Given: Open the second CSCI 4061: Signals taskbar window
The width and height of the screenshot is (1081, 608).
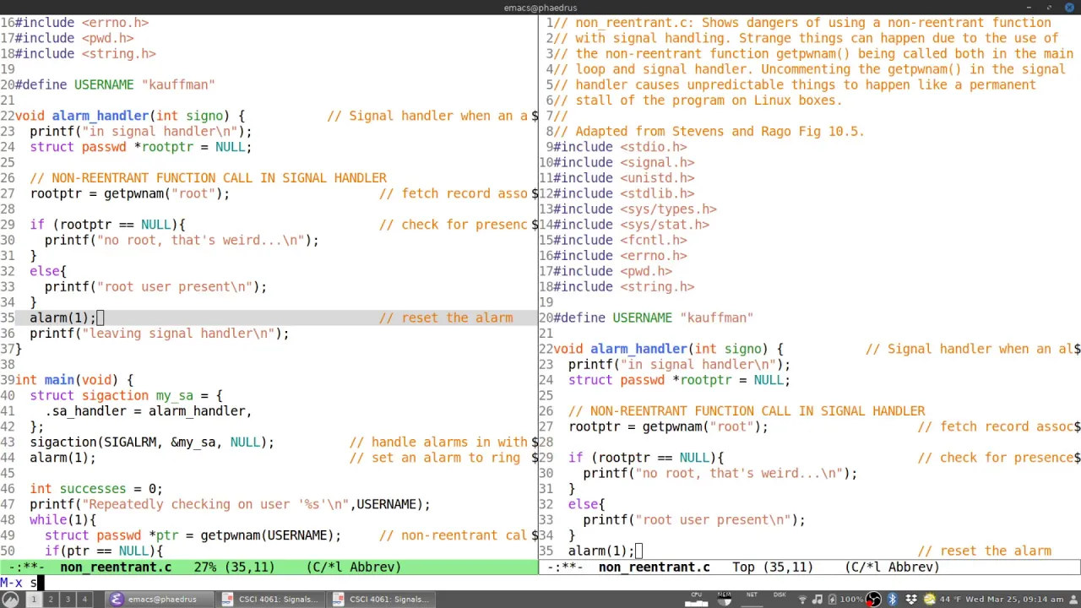Looking at the screenshot, I should (382, 600).
